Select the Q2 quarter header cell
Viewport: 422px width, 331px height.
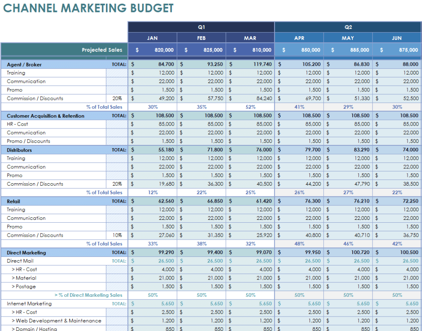pyautogui.click(x=348, y=27)
